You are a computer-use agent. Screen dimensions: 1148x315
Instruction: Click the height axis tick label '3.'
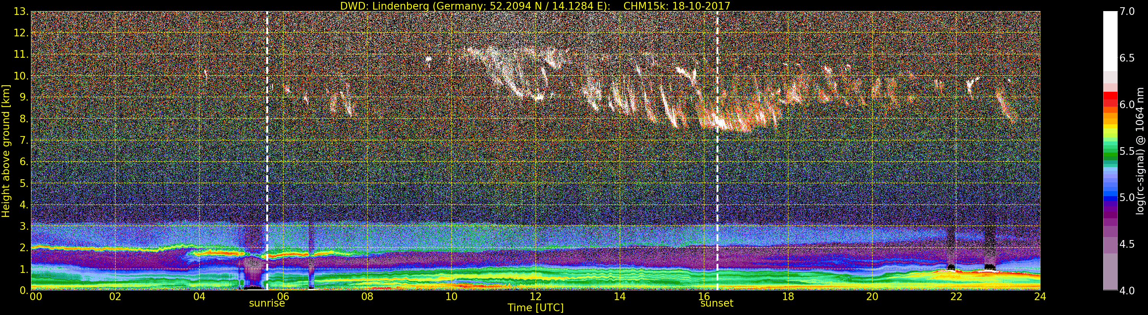point(24,226)
